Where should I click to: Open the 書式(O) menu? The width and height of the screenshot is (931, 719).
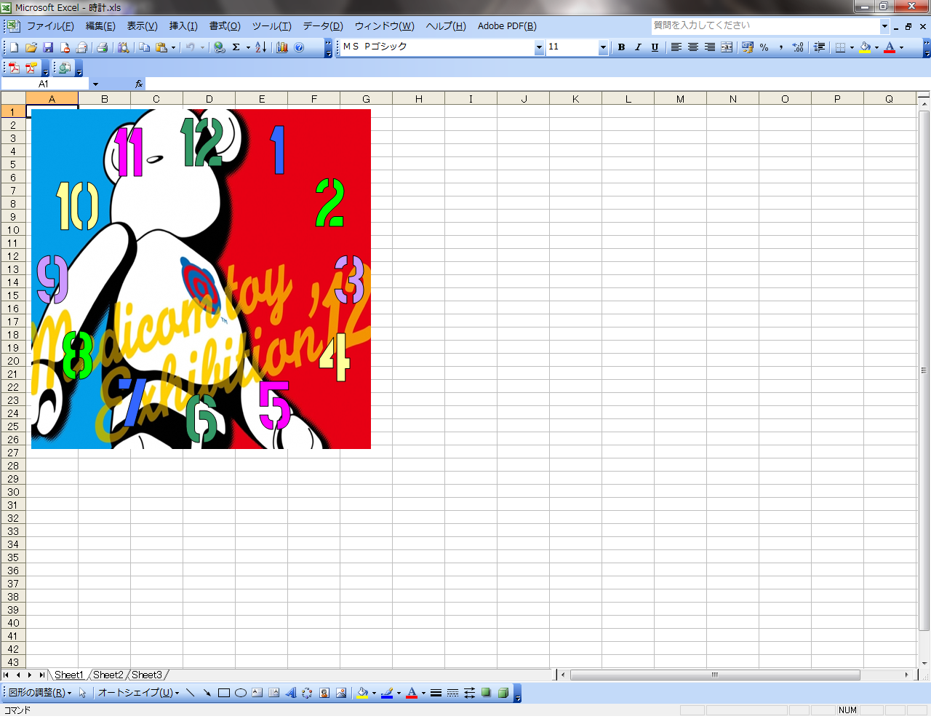(225, 26)
